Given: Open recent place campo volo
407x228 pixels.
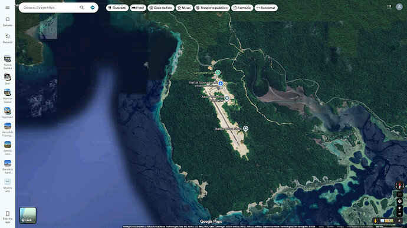Looking at the screenshot, I should (8, 149).
